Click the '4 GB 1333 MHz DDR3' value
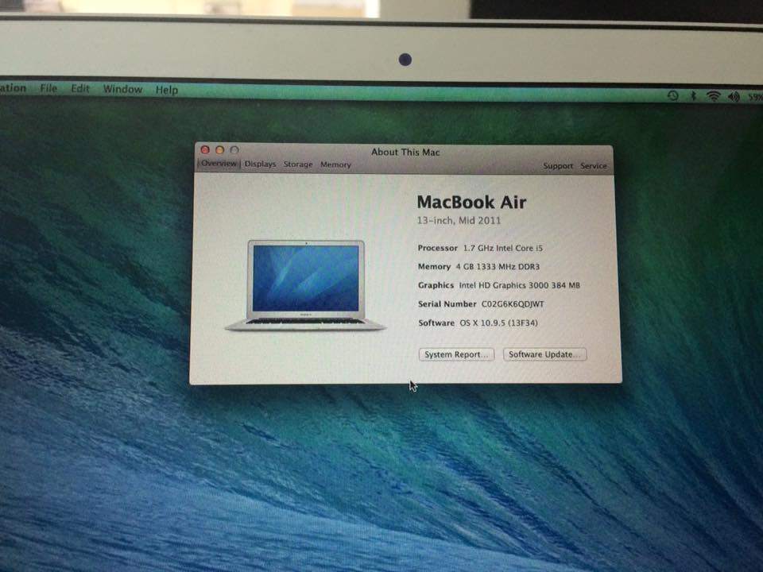The height and width of the screenshot is (572, 763). click(498, 267)
